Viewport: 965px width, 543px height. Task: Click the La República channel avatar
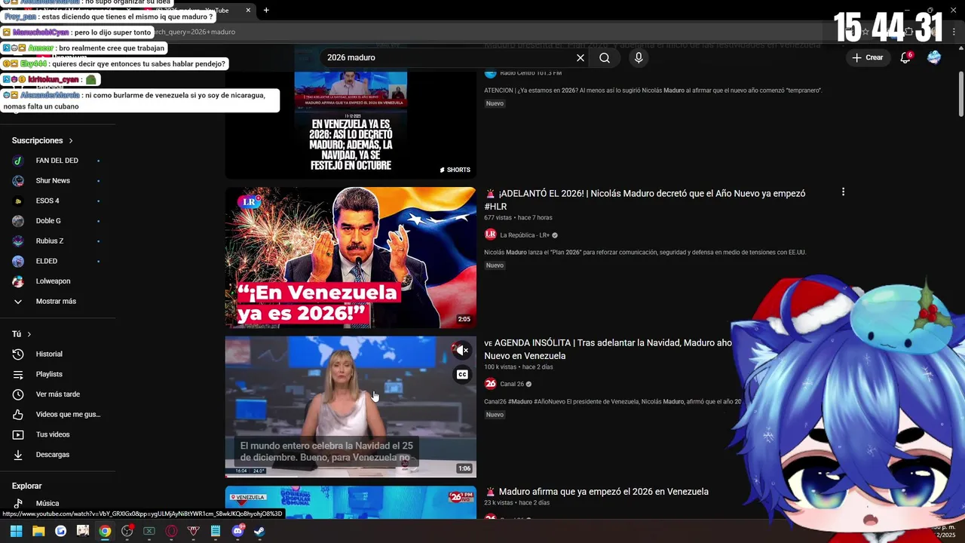pos(490,235)
